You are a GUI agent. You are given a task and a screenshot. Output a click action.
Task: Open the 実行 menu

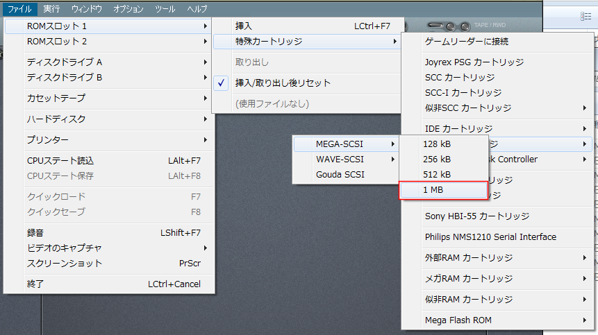51,9
